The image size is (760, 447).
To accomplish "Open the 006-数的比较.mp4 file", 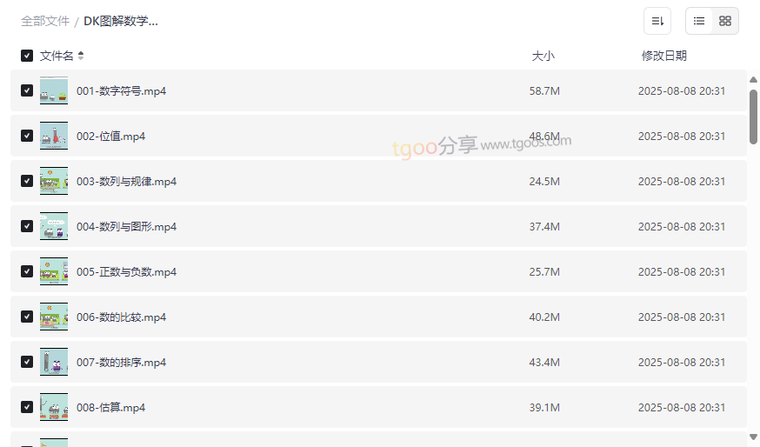I will coord(121,317).
